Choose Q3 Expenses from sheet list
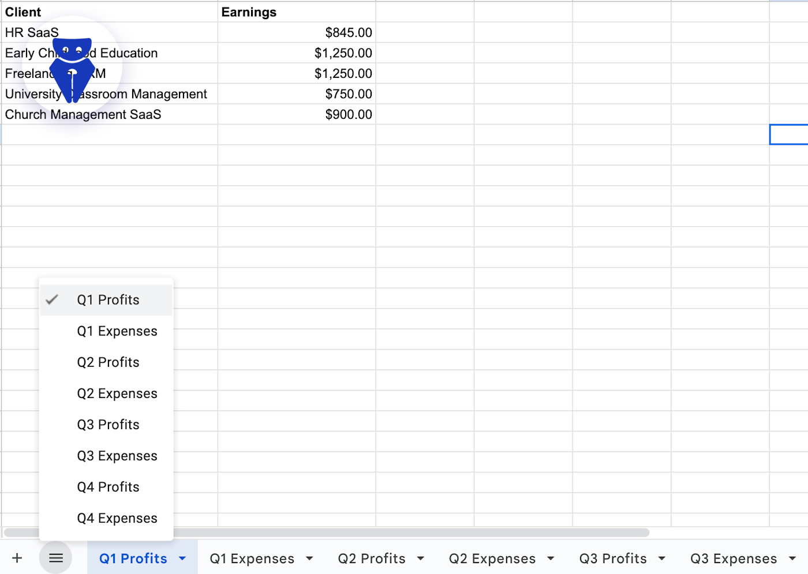 [x=106, y=456]
